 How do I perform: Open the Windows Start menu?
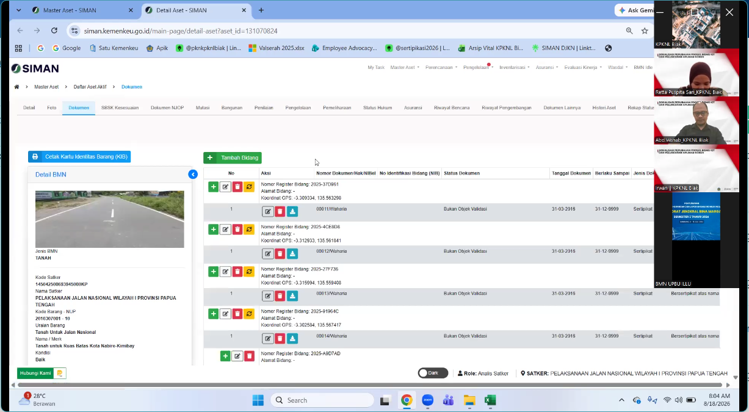(258, 400)
